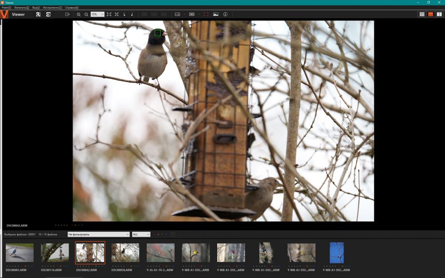445x278 pixels.
Task: Open the Вид menu
Action: (36, 8)
